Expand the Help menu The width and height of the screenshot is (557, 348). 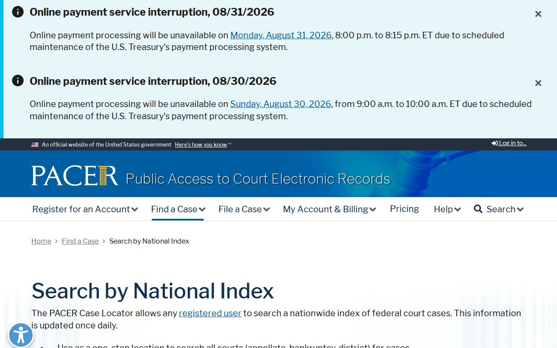(x=447, y=209)
